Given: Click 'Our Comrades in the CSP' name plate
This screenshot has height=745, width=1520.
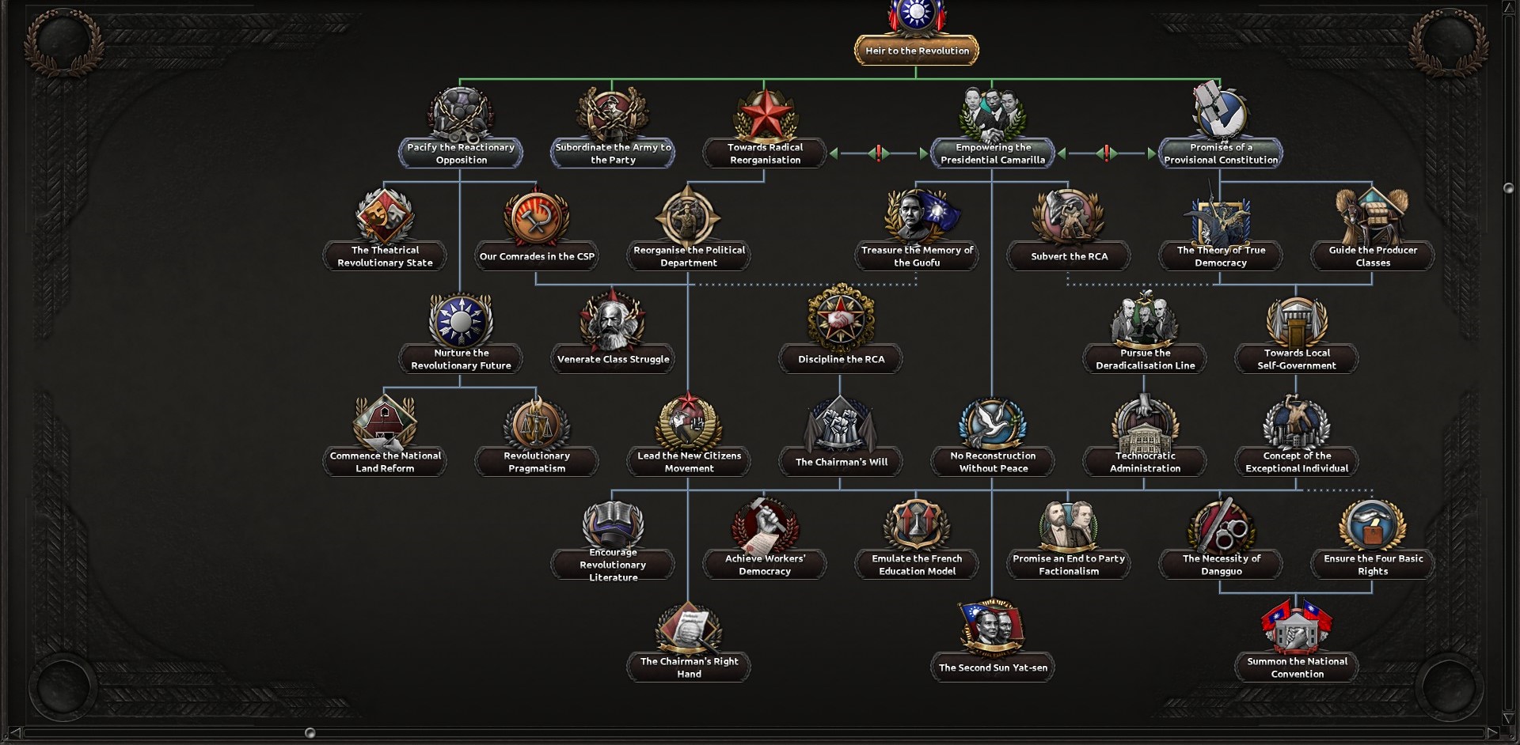Looking at the screenshot, I should [x=537, y=256].
